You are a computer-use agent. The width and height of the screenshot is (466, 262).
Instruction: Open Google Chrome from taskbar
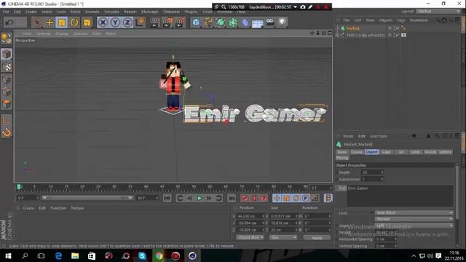159,255
